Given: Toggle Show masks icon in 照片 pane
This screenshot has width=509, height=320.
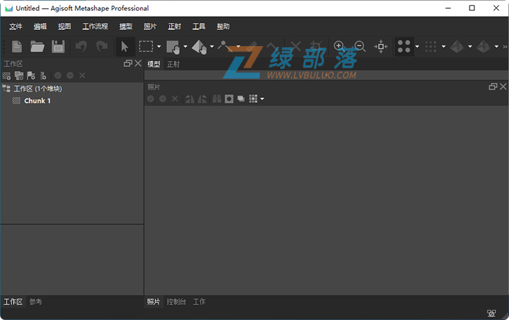Looking at the screenshot, I should [x=229, y=99].
